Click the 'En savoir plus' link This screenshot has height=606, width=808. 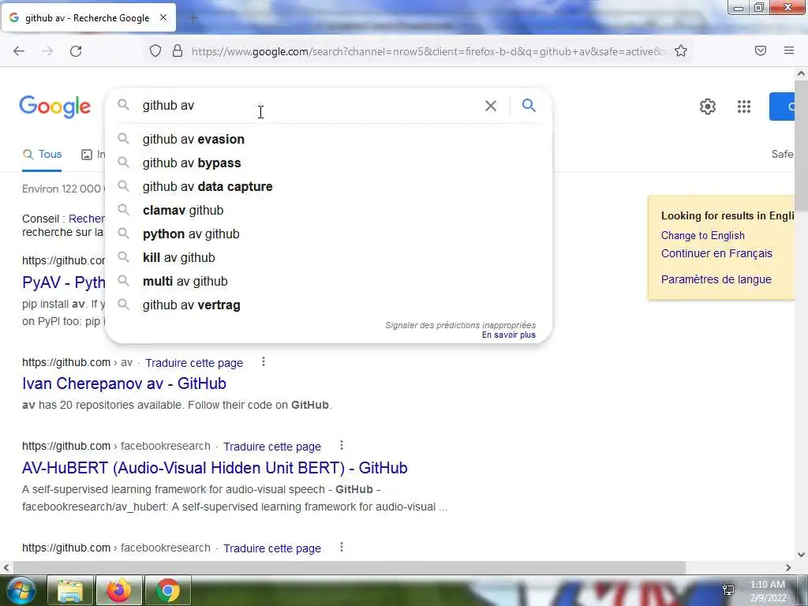(509, 335)
